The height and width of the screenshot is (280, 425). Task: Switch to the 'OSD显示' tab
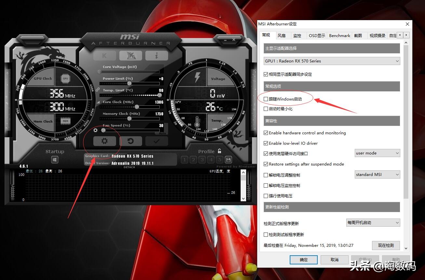click(317, 35)
